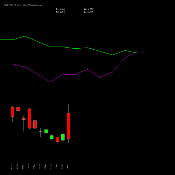The image size is (175, 175).
Task: Select the 09 Dec date label
Action: click(x=23, y=167)
